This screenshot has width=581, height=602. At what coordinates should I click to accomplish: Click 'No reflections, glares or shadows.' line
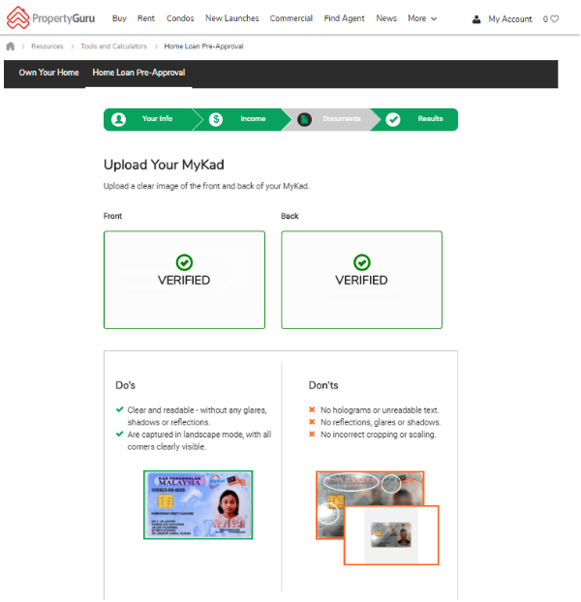[x=381, y=422]
